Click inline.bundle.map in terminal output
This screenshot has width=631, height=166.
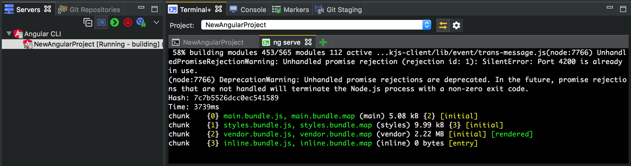336,143
